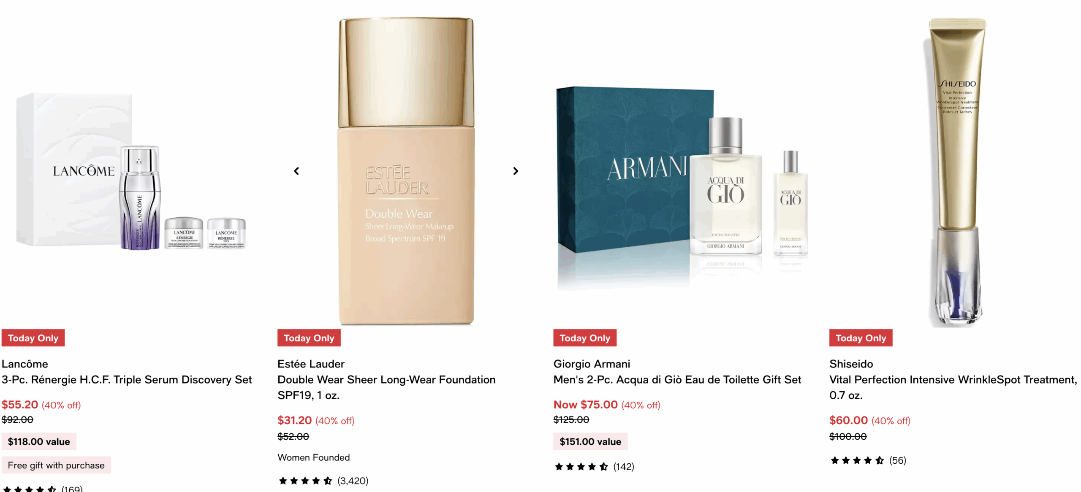Click the $151.00 value badge

tap(590, 441)
